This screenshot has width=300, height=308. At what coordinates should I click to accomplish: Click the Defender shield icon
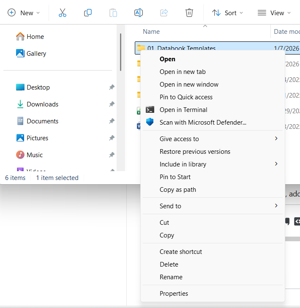[x=150, y=122]
